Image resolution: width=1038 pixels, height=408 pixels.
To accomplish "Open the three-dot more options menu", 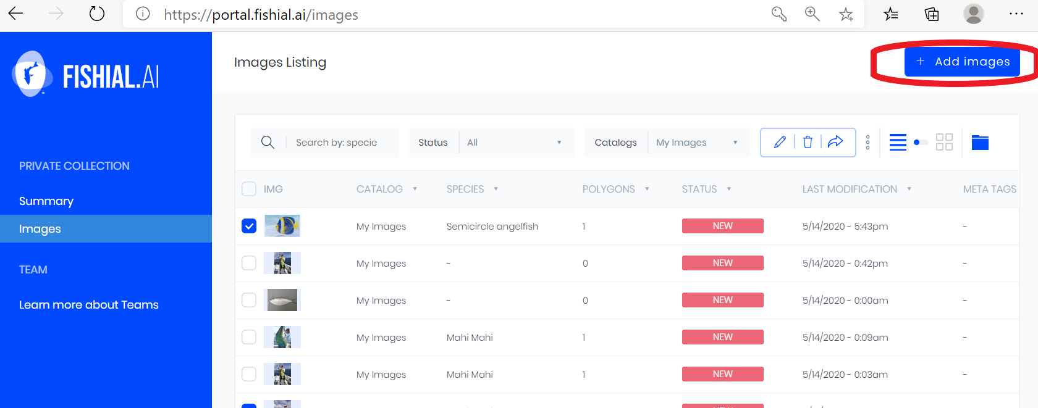I will [x=867, y=143].
